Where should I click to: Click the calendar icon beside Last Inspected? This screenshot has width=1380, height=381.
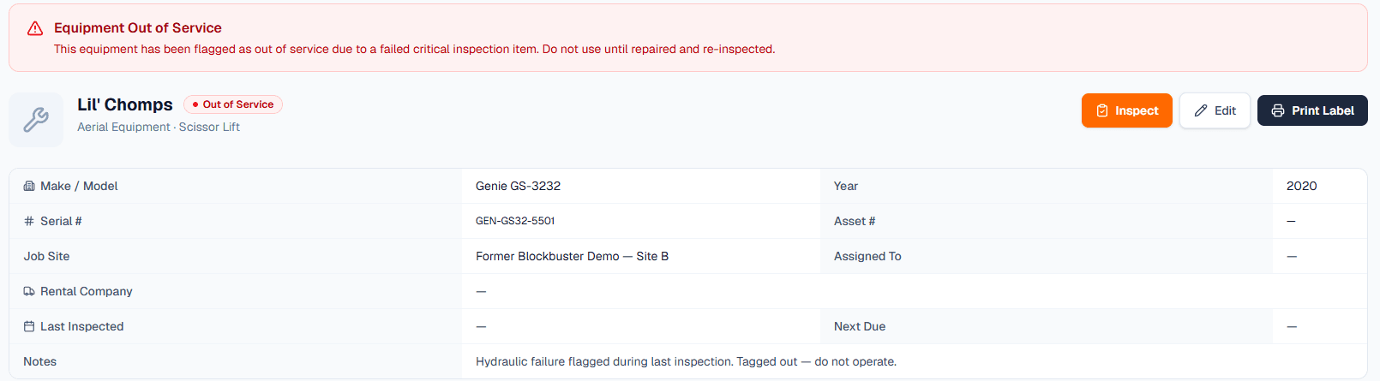coord(29,326)
